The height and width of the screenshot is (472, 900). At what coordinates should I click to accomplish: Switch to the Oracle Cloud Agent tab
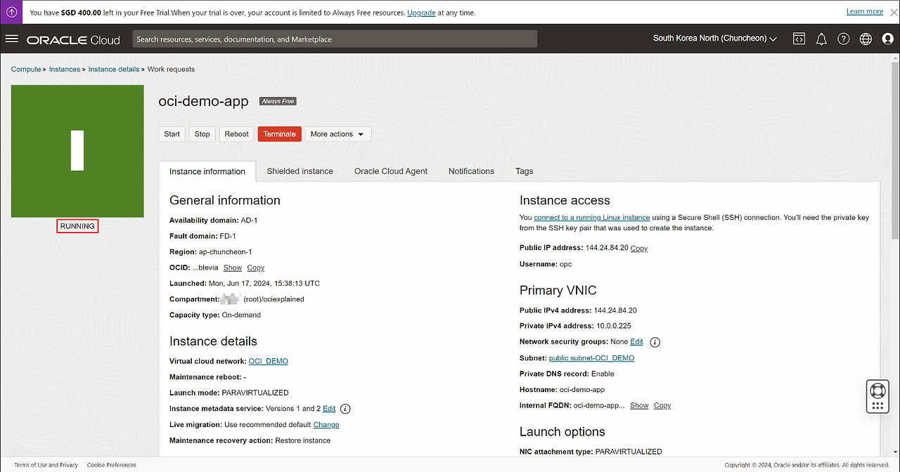(390, 171)
